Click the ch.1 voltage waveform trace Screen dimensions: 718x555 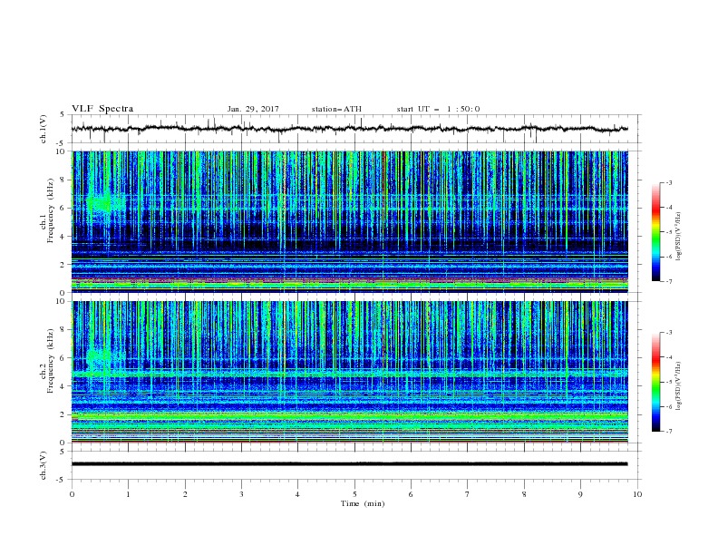click(x=349, y=129)
